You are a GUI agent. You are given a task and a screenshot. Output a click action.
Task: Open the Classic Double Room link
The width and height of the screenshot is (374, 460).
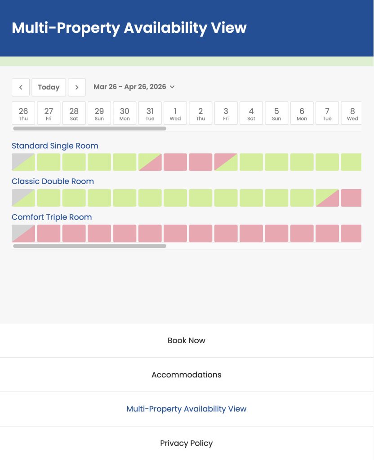click(53, 181)
